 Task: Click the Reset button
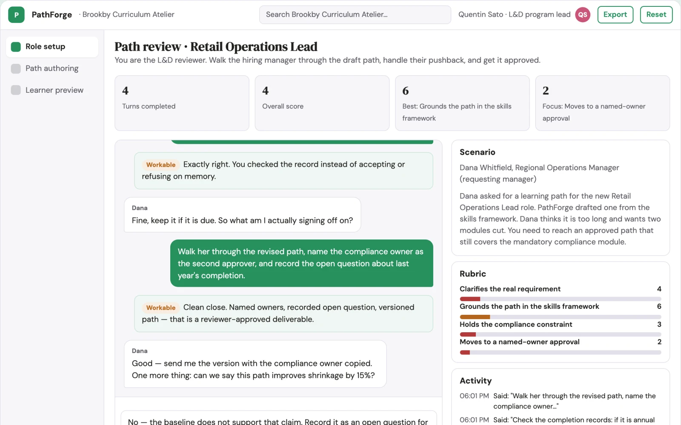(656, 14)
